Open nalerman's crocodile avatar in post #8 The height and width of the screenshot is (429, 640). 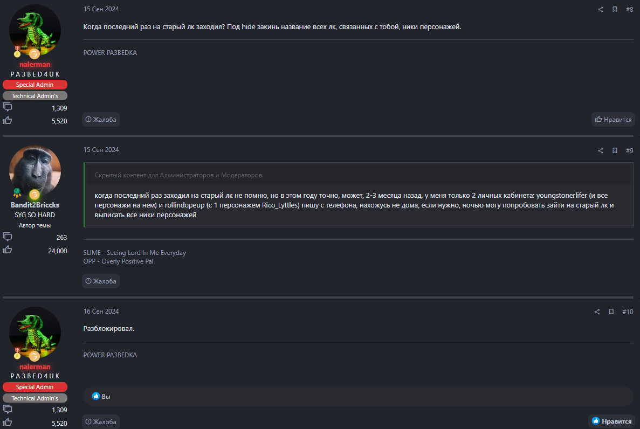coord(35,31)
